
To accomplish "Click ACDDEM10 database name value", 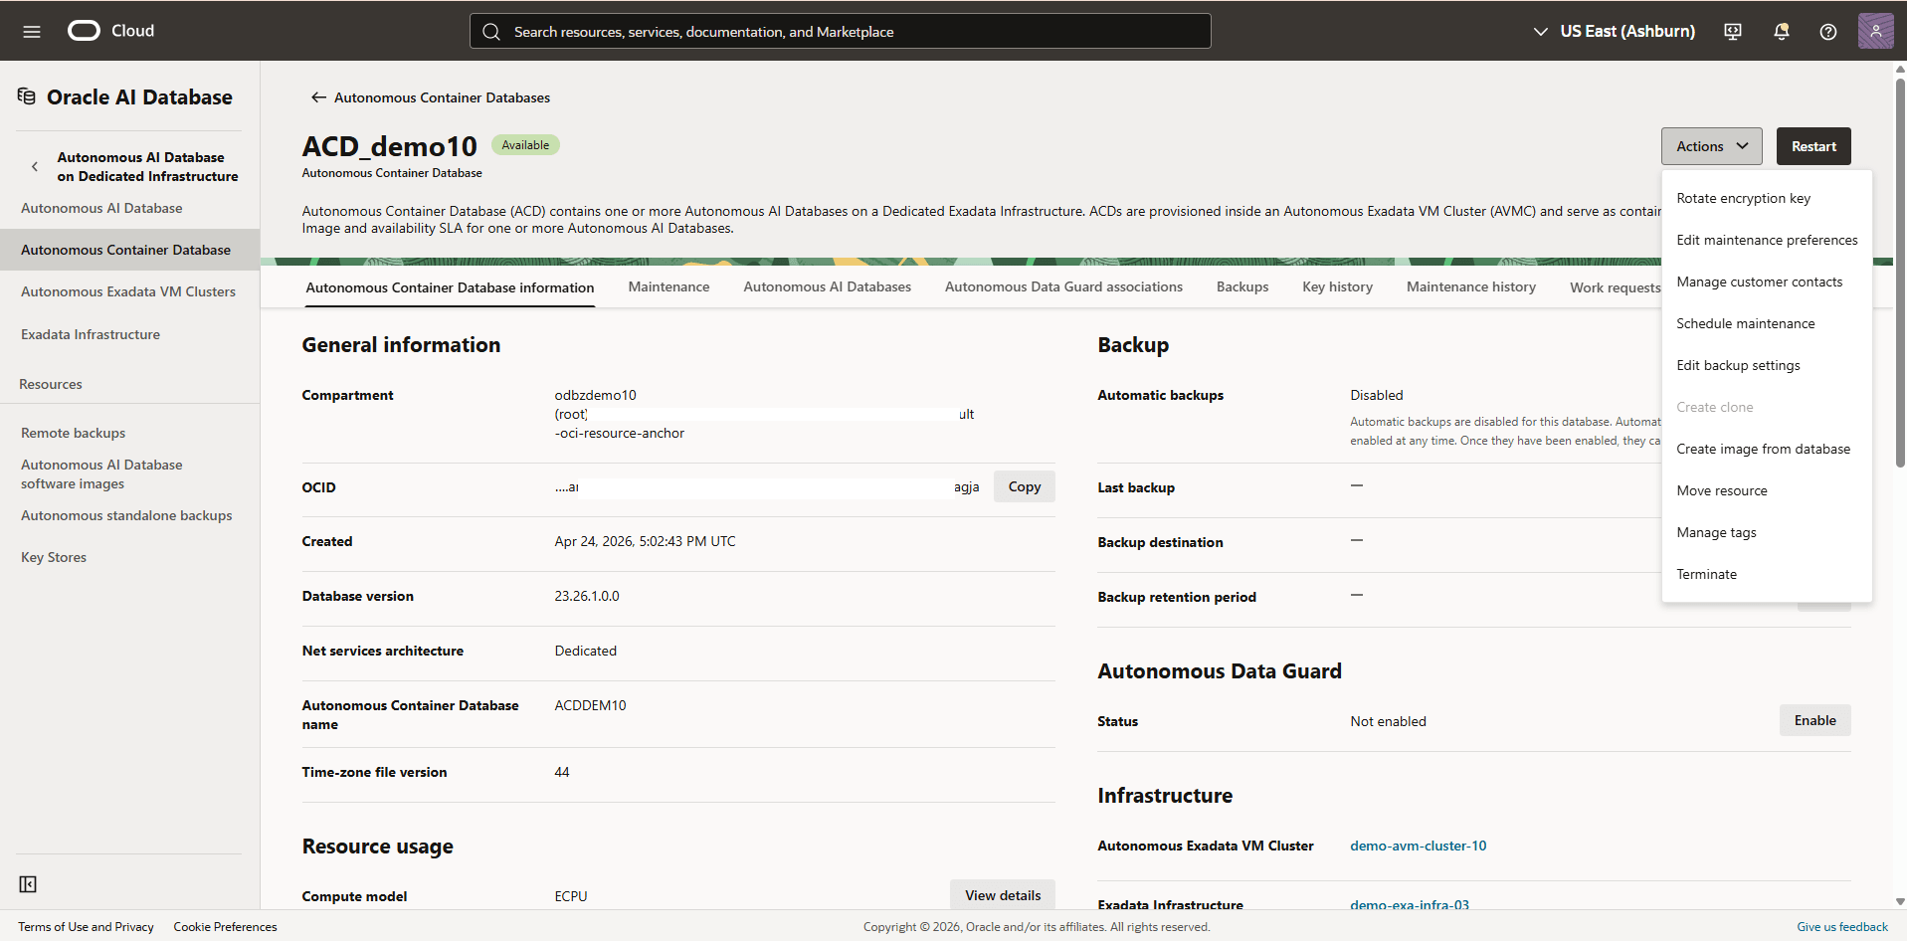I will click(x=590, y=705).
